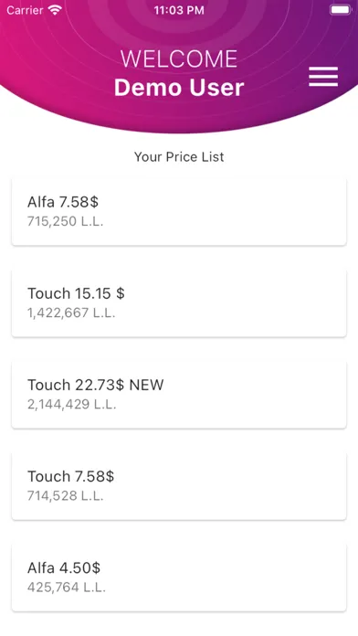Click the Your Price List heading
Viewport: 358px width, 636px height.
(x=179, y=157)
